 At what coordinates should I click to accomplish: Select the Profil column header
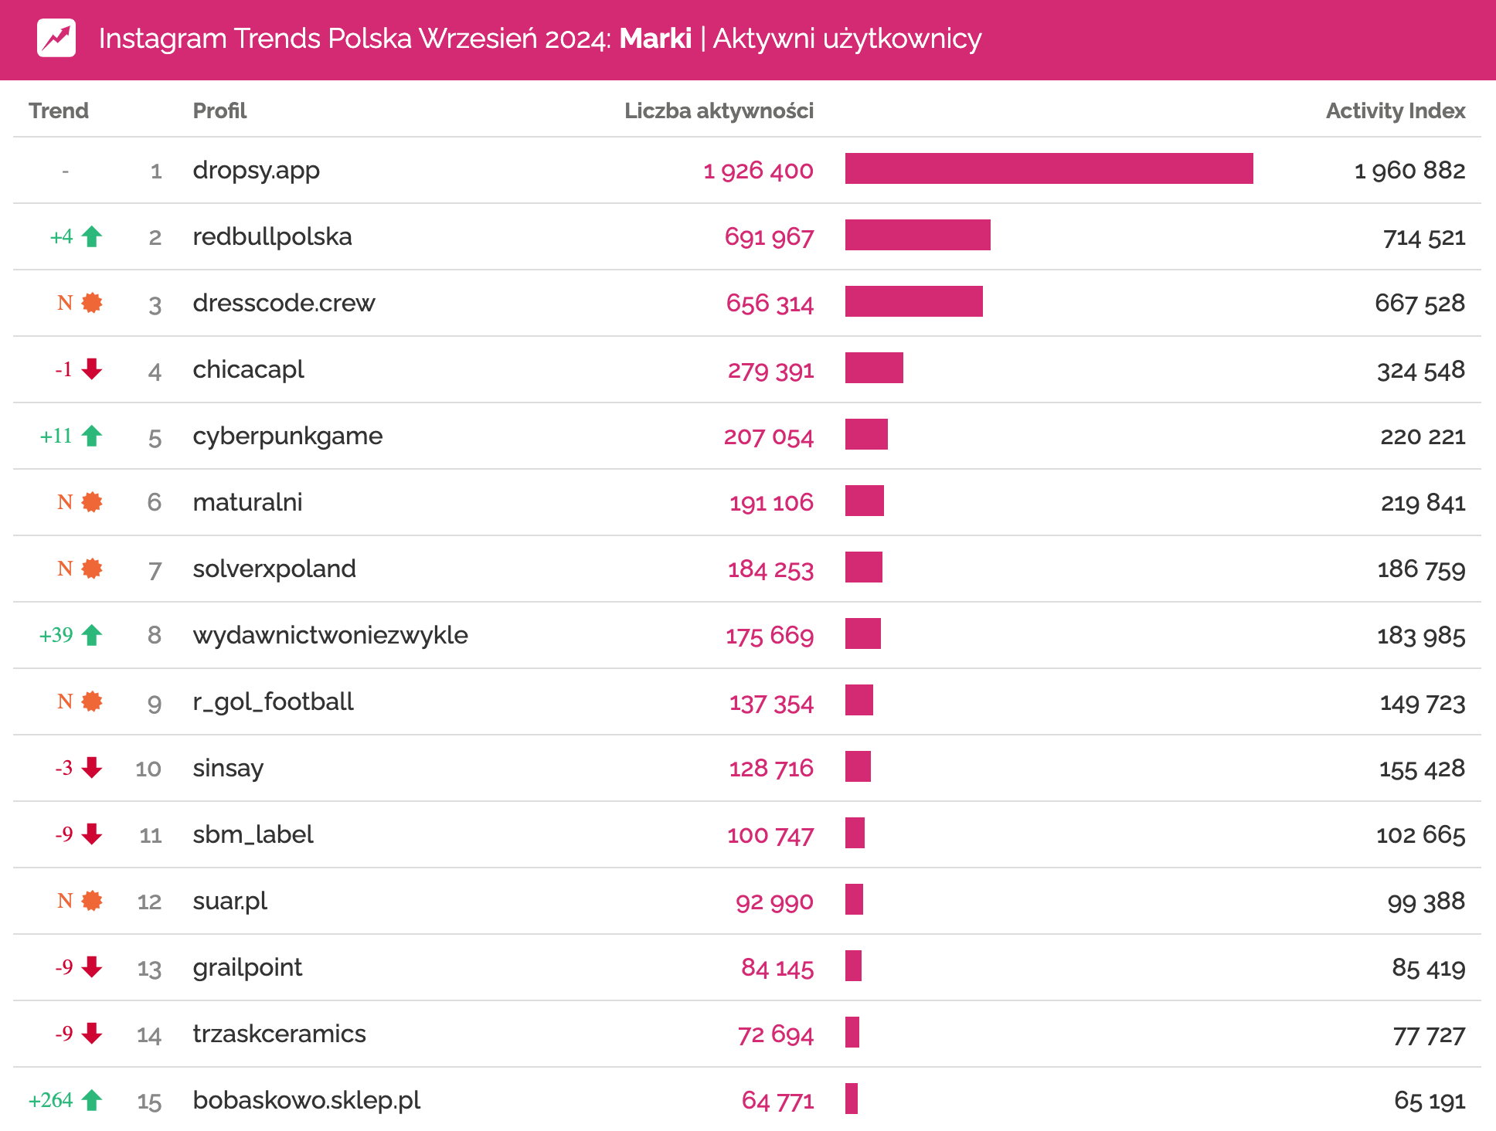click(x=219, y=111)
